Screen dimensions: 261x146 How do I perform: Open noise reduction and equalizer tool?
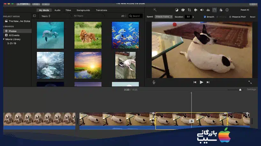[x=208, y=10]
